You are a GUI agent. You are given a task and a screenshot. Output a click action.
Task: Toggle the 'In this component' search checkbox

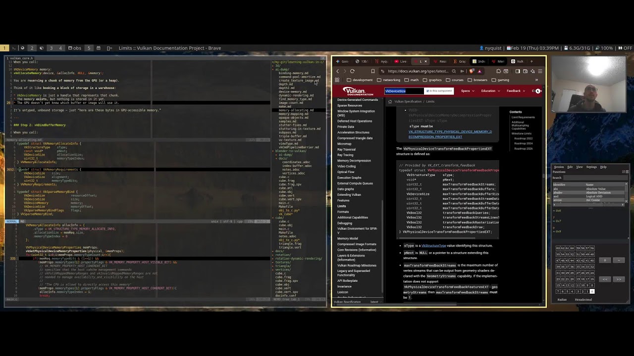coord(427,91)
